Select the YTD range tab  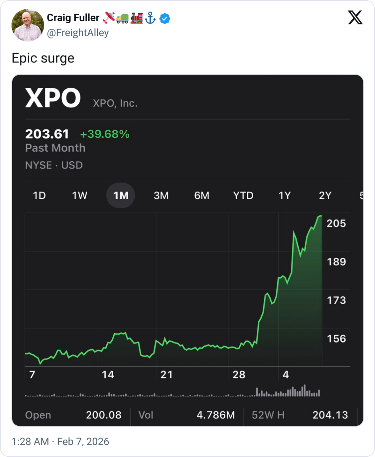click(x=243, y=195)
